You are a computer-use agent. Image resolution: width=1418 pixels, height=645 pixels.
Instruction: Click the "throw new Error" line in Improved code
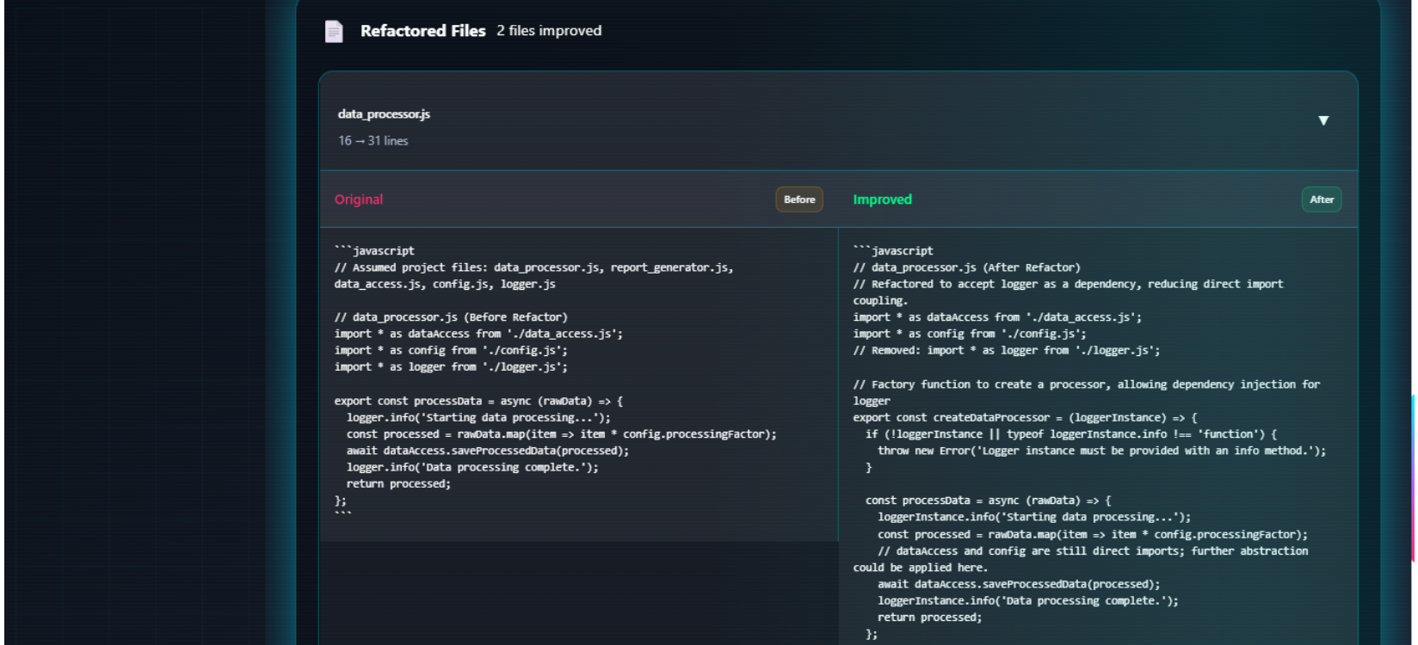1101,451
